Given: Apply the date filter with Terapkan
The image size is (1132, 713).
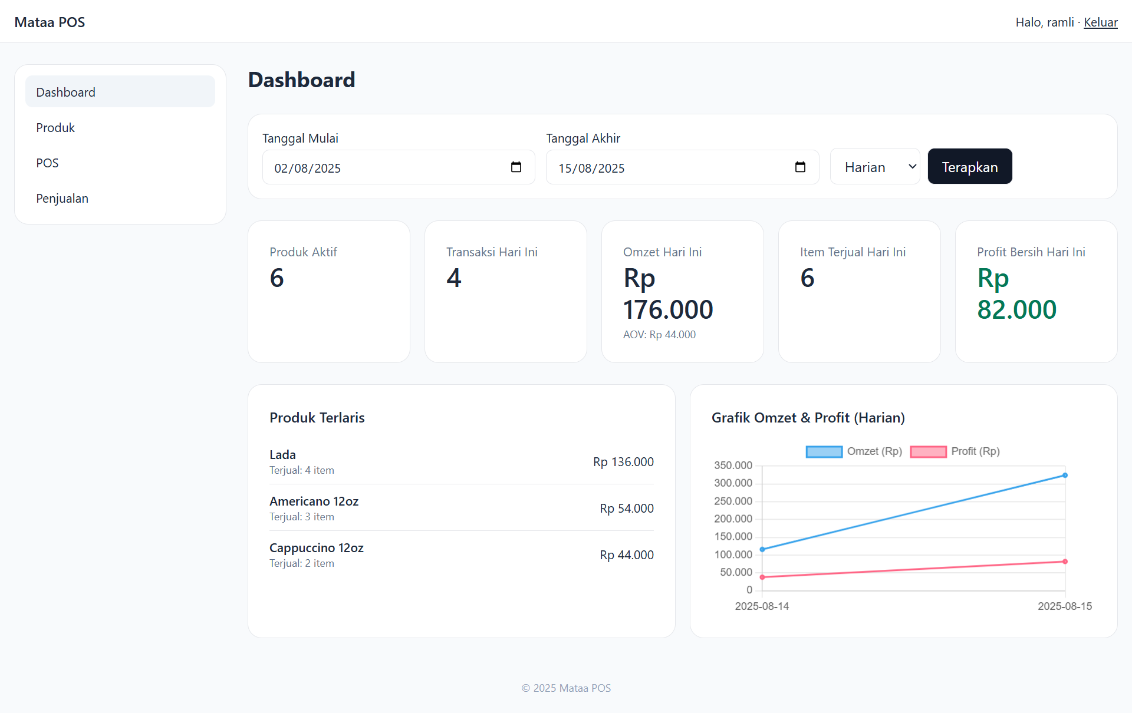Looking at the screenshot, I should click(x=969, y=166).
